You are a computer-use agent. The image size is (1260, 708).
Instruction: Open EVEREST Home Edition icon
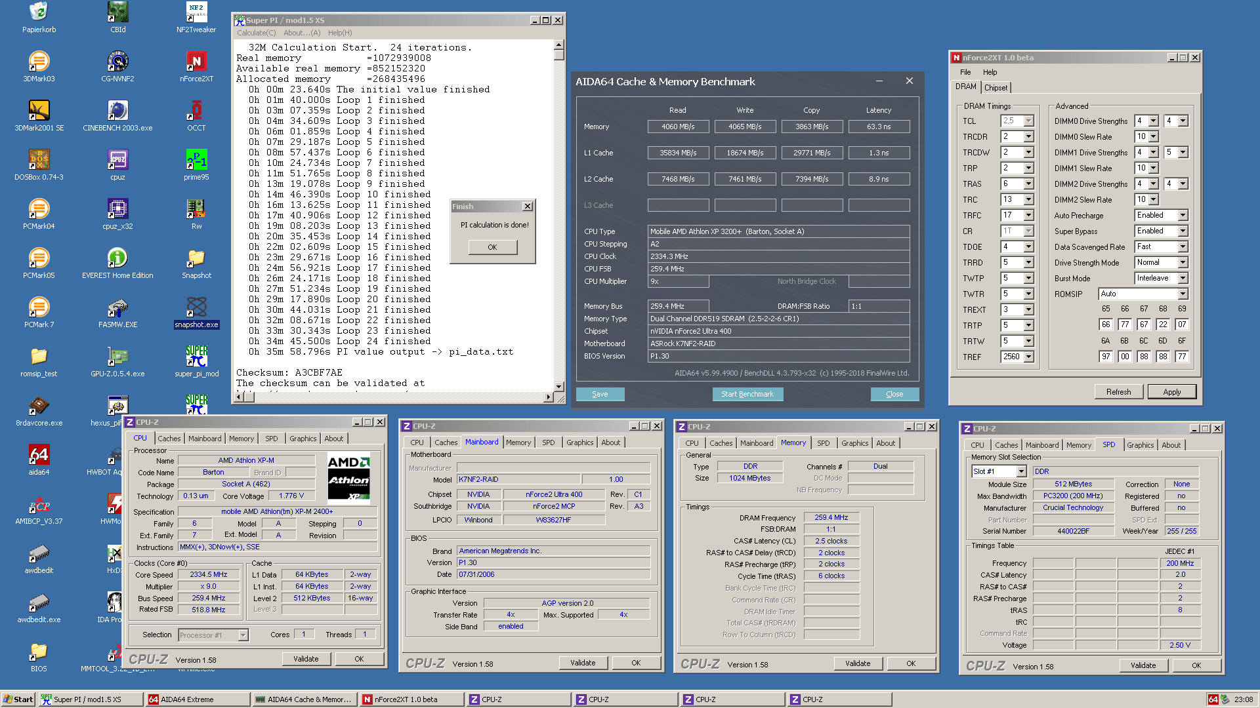pyautogui.click(x=117, y=263)
